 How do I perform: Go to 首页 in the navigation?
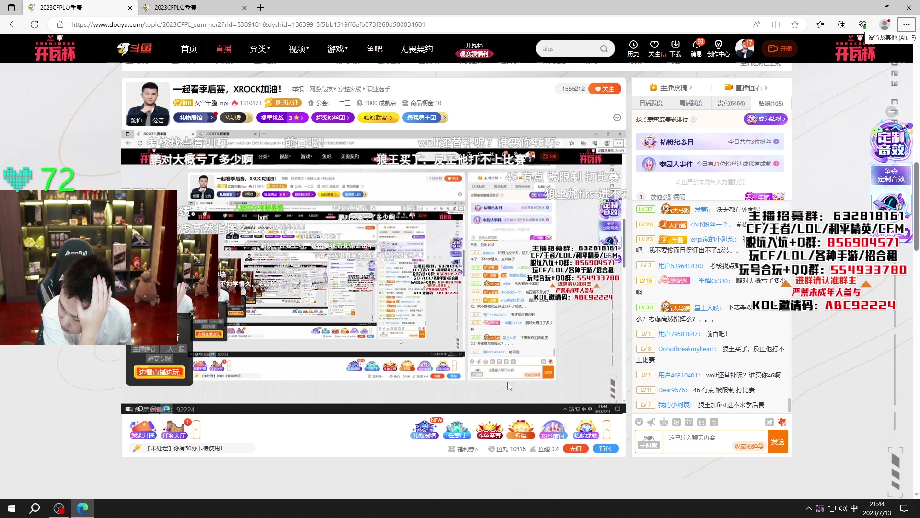click(189, 48)
